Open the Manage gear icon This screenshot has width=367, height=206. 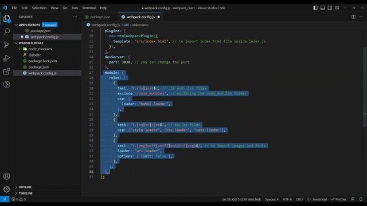[6, 189]
